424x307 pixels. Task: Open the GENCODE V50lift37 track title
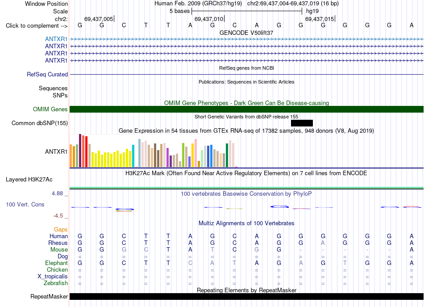(x=246, y=33)
